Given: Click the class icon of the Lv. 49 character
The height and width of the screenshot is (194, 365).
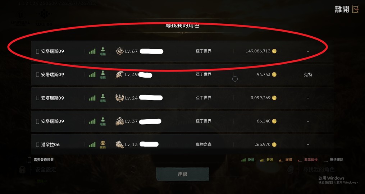Looking at the screenshot, I should click(120, 75).
